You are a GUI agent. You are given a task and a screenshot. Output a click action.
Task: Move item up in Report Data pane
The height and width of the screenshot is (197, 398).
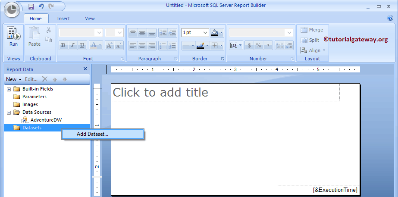tap(55, 79)
